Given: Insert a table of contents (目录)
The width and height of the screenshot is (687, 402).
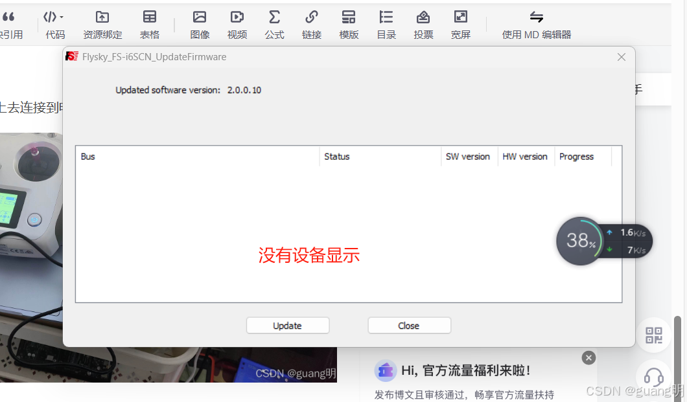Looking at the screenshot, I should (386, 25).
